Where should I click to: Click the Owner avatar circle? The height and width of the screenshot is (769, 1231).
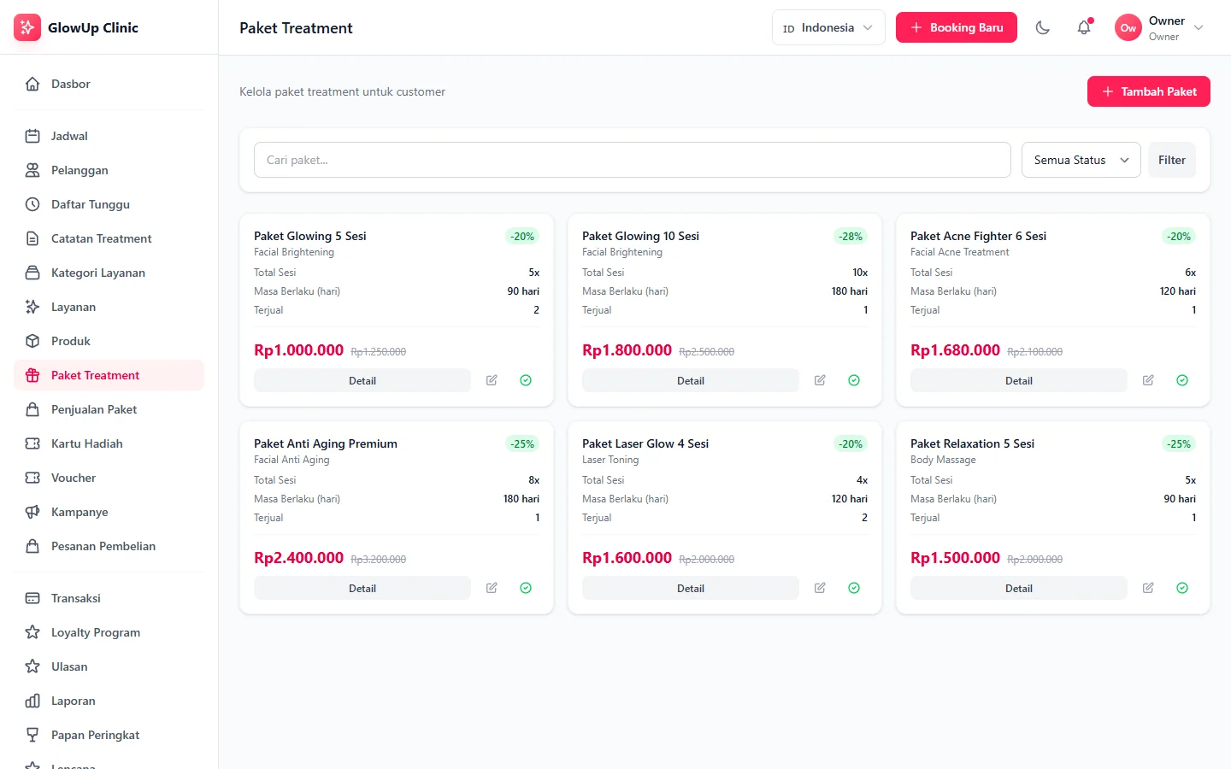[1128, 27]
